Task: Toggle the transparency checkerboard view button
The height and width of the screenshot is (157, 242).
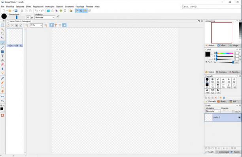Action: point(77,11)
